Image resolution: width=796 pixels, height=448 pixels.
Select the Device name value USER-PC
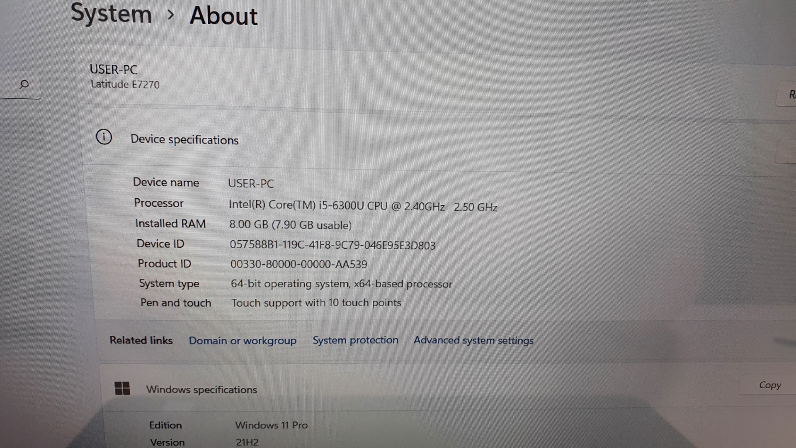pos(251,184)
